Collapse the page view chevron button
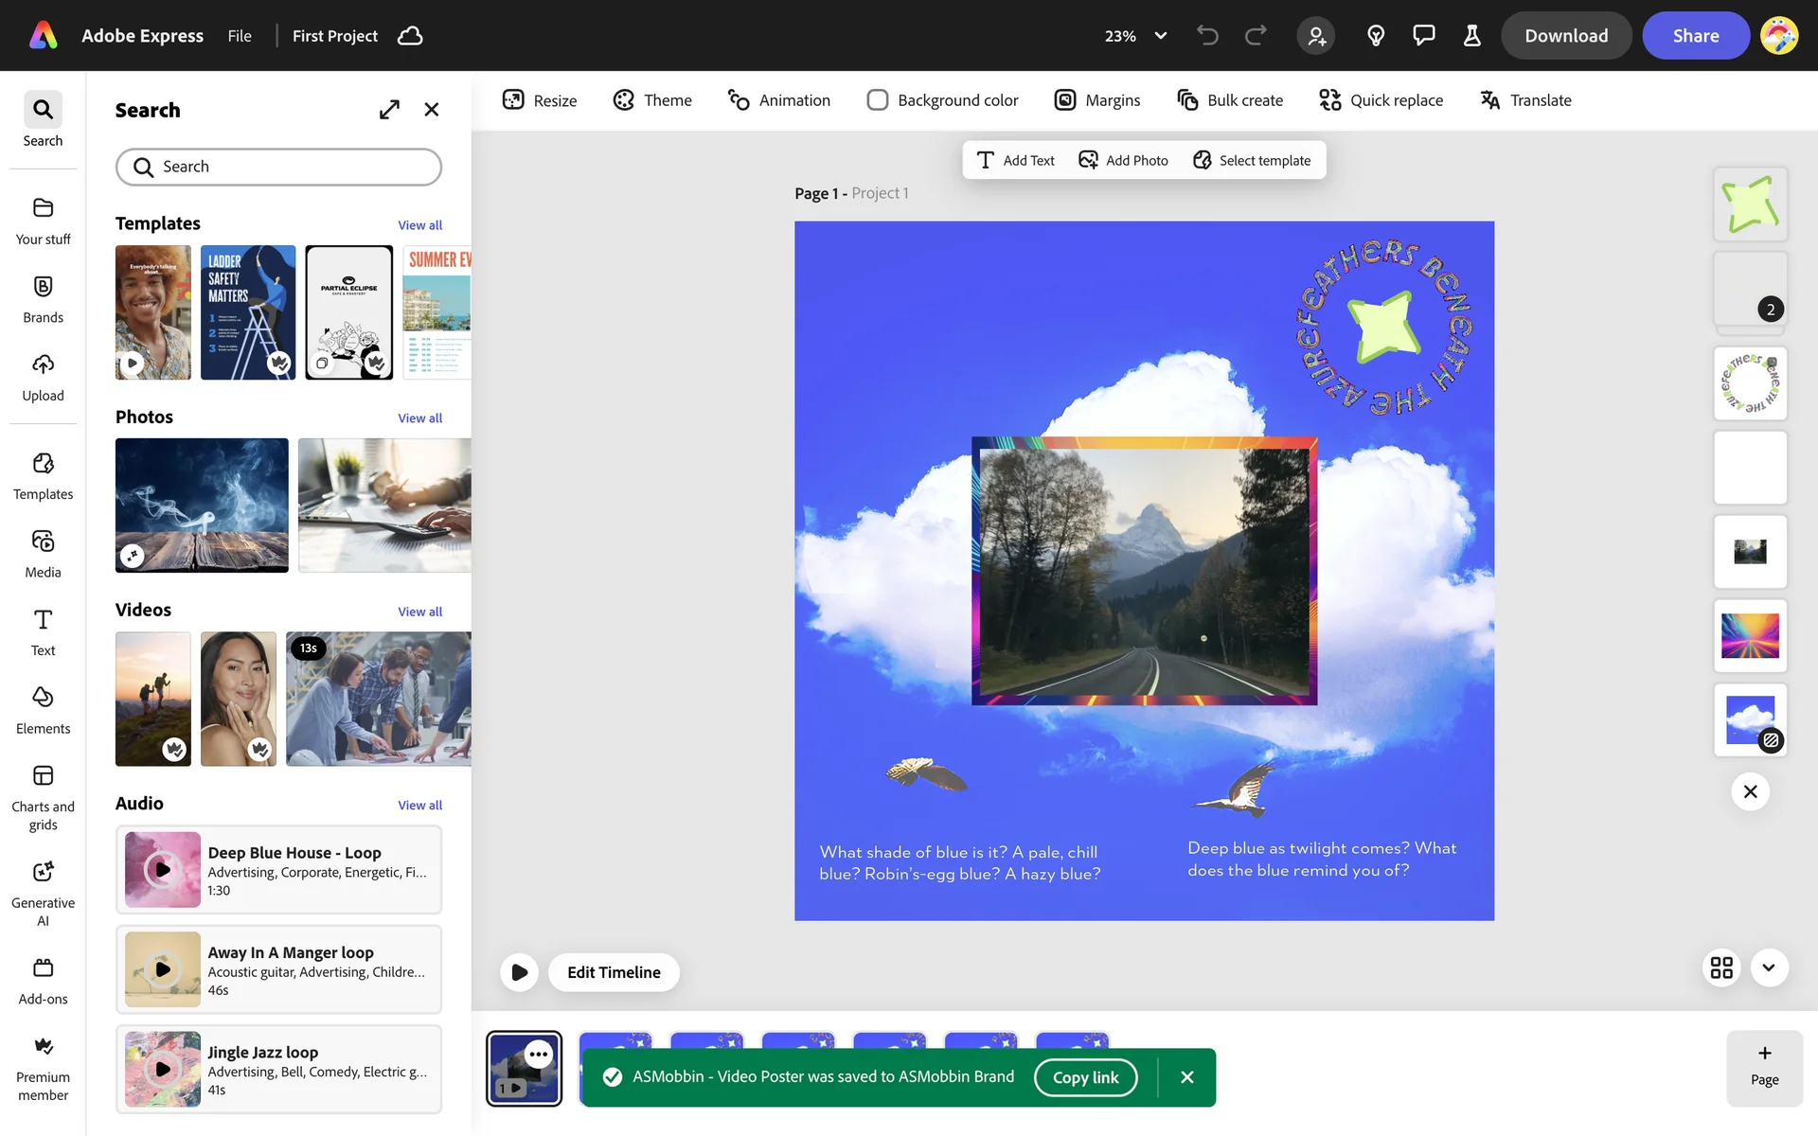 click(x=1768, y=967)
